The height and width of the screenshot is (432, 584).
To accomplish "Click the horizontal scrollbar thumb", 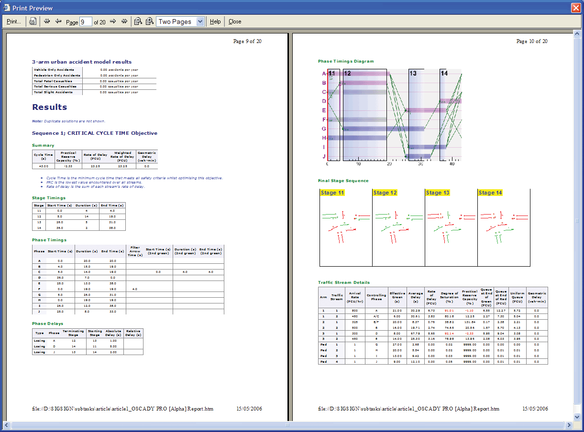I will pos(287,425).
